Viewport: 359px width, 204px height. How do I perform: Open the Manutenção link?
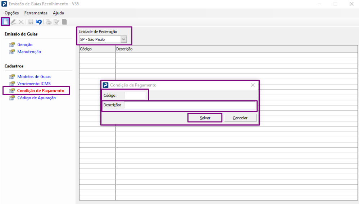point(29,52)
